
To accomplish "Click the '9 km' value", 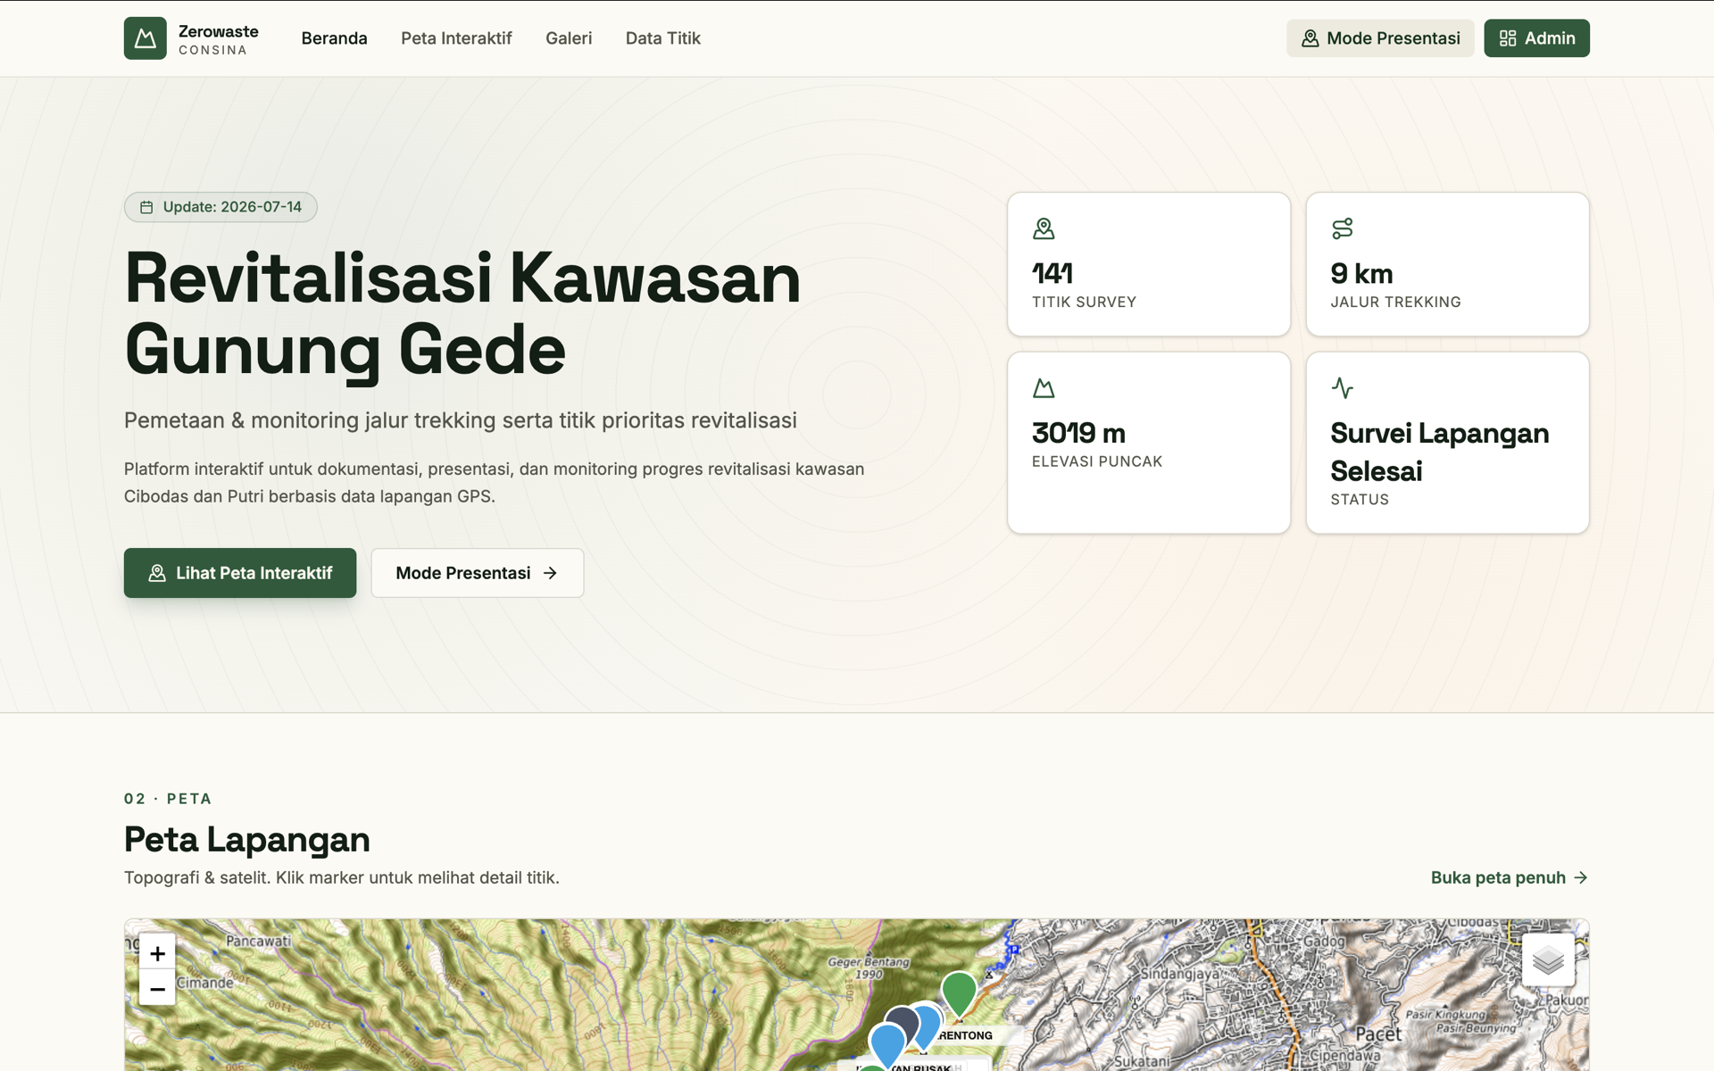I will click(1361, 273).
